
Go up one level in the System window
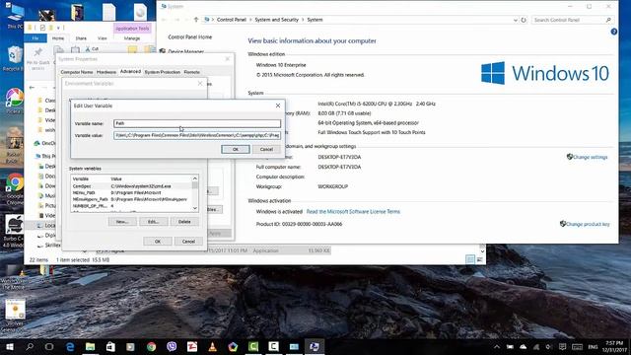[x=196, y=20]
